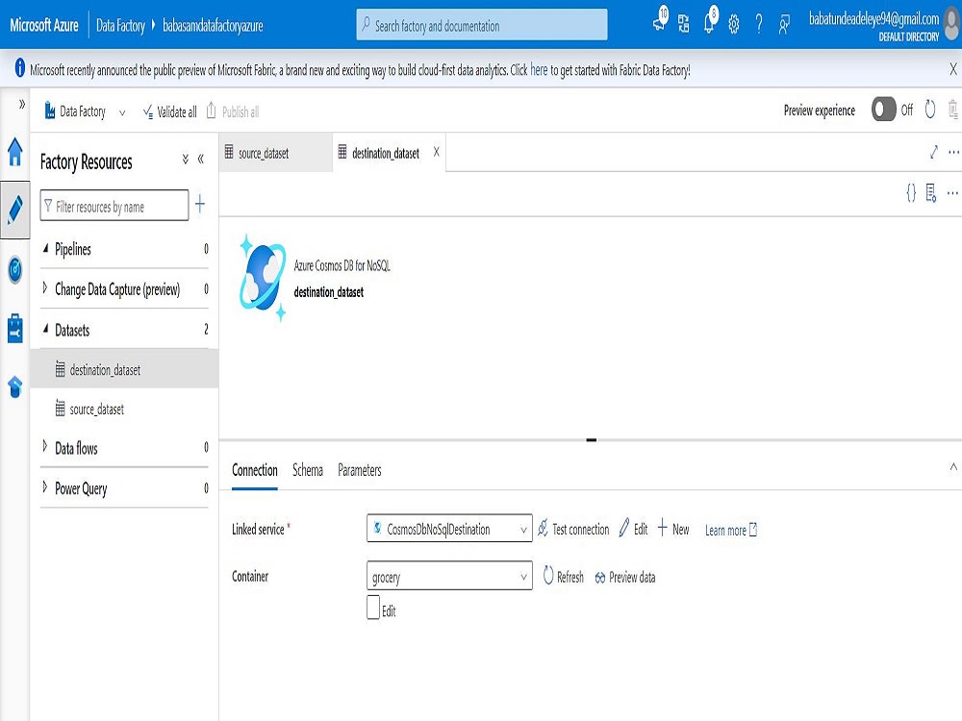Open the help question mark icon
Screen dimensions: 962x721
point(759,25)
